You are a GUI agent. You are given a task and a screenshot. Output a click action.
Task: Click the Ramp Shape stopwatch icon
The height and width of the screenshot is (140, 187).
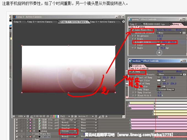pyautogui.click(x=136, y=89)
